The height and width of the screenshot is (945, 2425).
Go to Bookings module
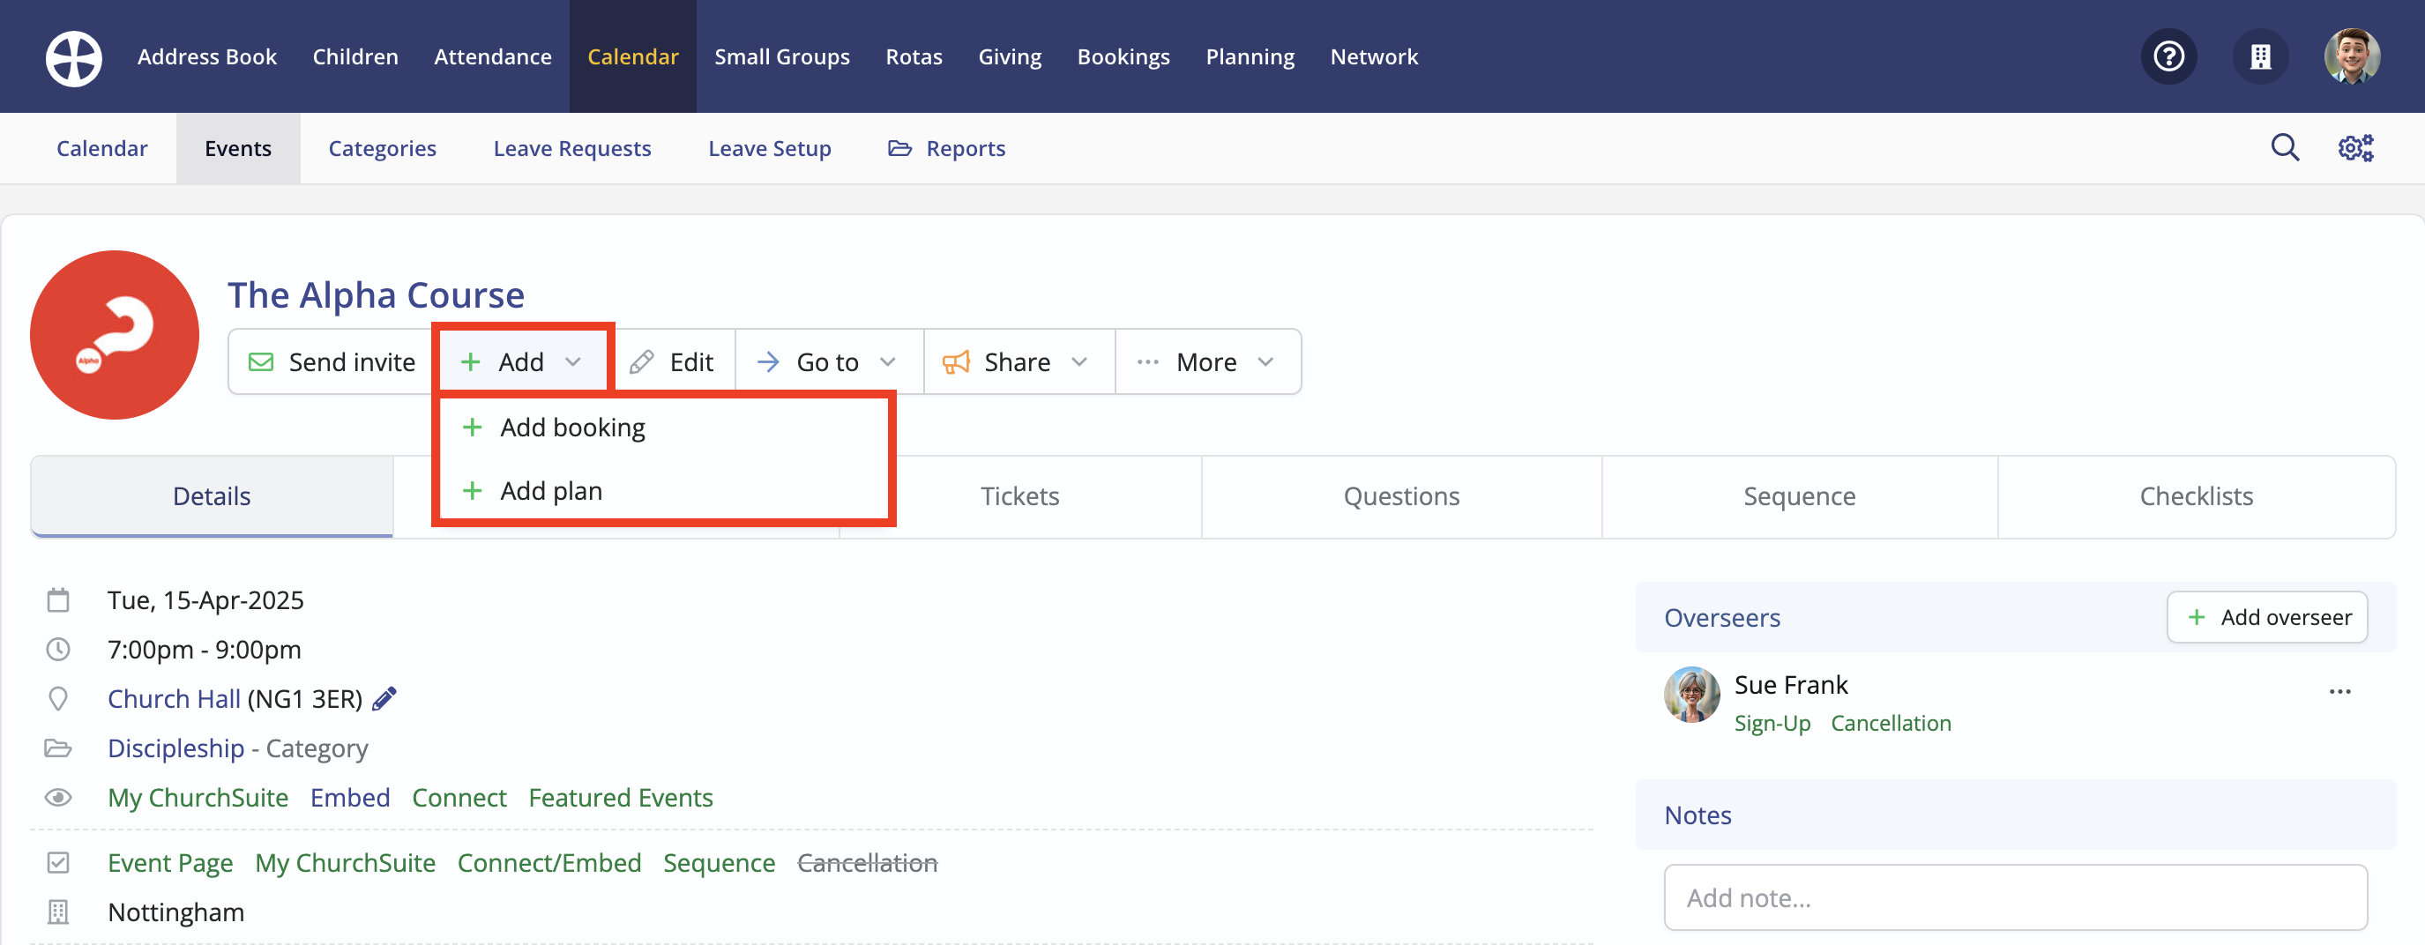[x=1123, y=56]
